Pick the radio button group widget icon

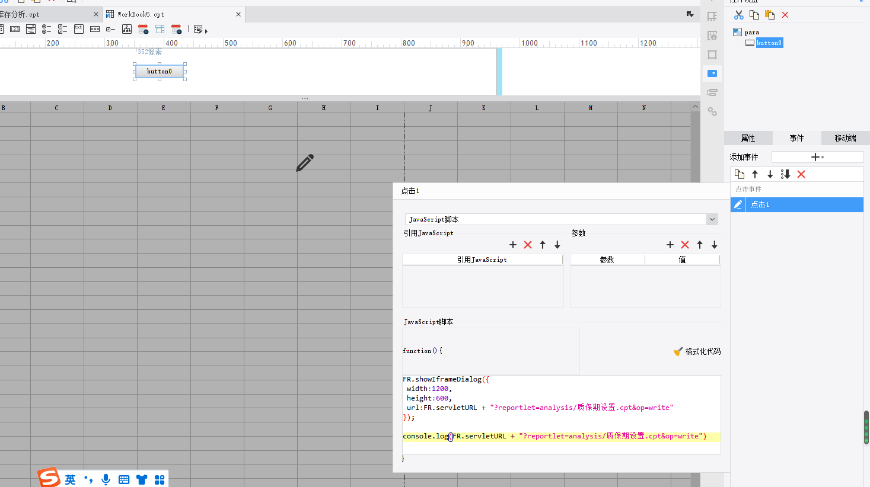pyautogui.click(x=46, y=29)
